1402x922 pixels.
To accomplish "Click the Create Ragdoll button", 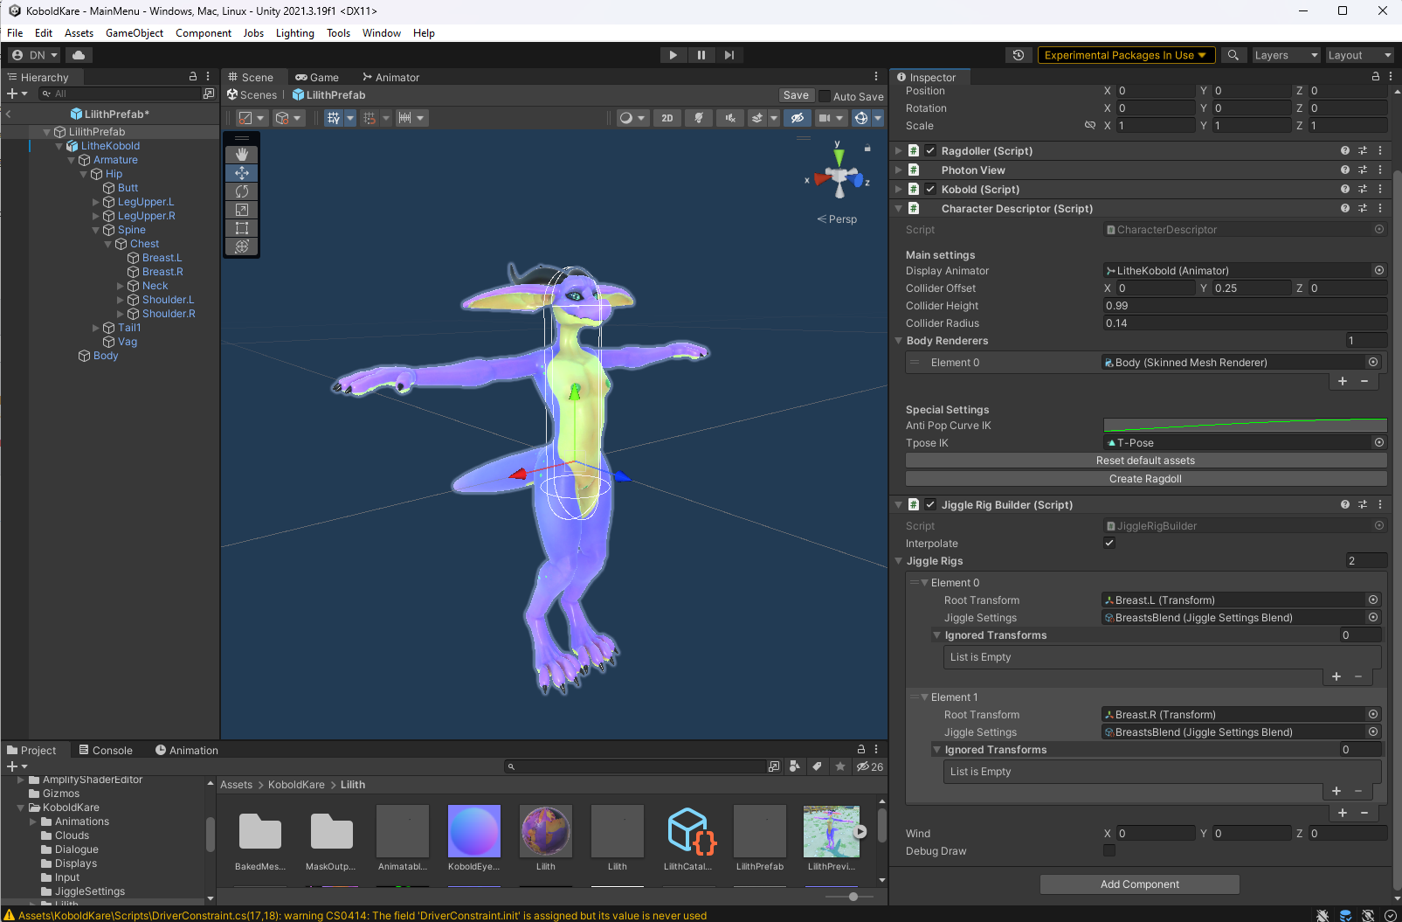I will coord(1146,479).
